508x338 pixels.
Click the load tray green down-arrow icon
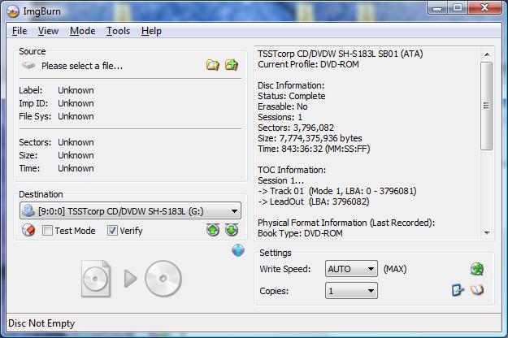pos(232,231)
